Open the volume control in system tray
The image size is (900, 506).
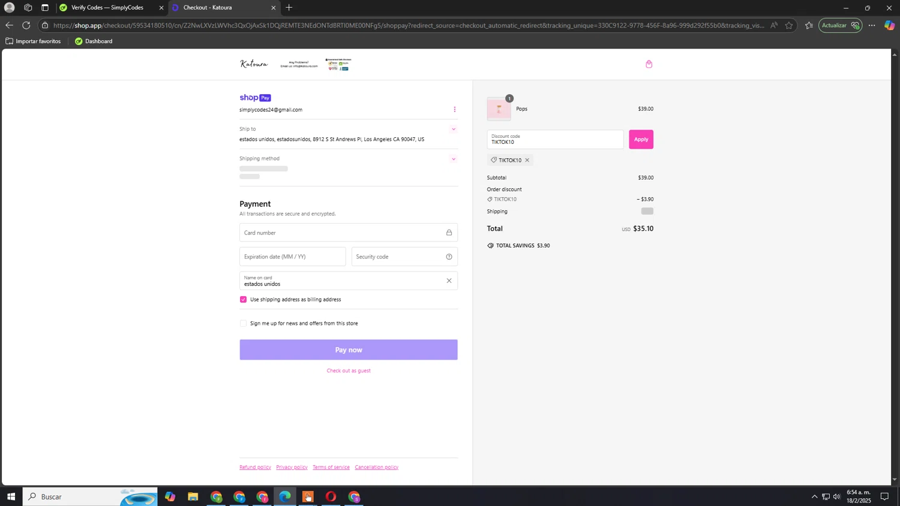[x=836, y=496]
